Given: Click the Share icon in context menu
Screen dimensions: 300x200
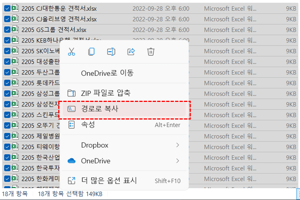Looking at the screenshot, I should pos(131,52).
